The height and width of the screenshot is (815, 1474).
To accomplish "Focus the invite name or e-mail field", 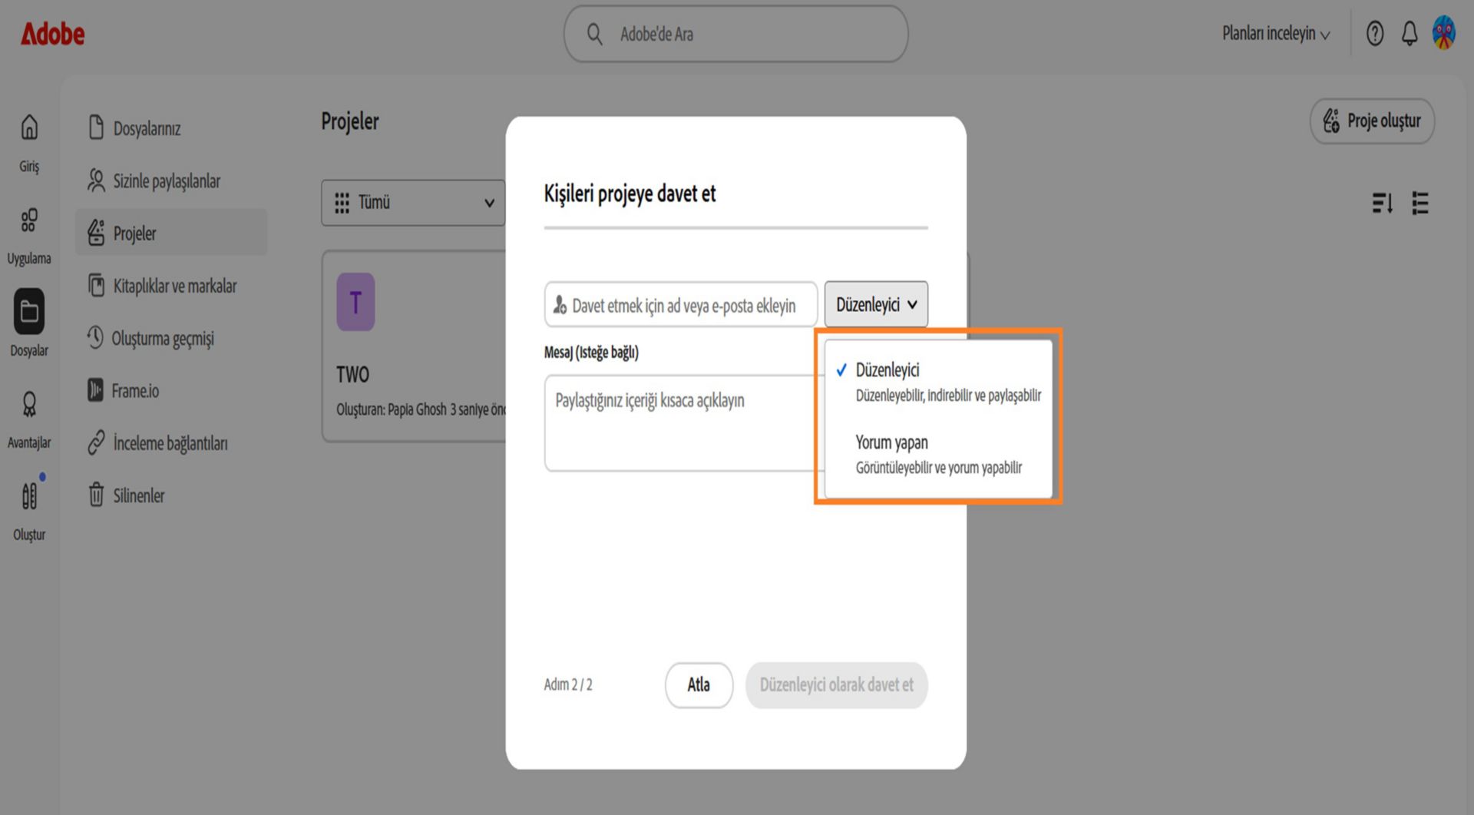I will pos(681,305).
